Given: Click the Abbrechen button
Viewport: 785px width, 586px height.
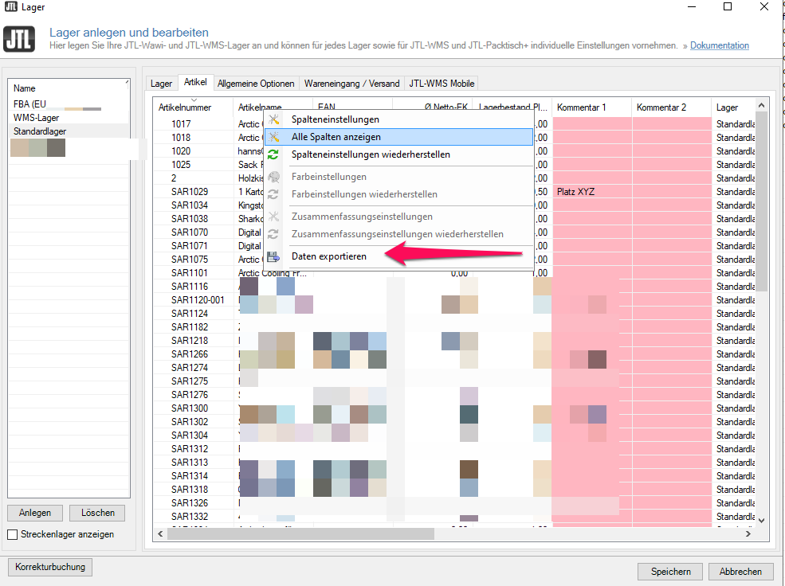Looking at the screenshot, I should tap(740, 572).
